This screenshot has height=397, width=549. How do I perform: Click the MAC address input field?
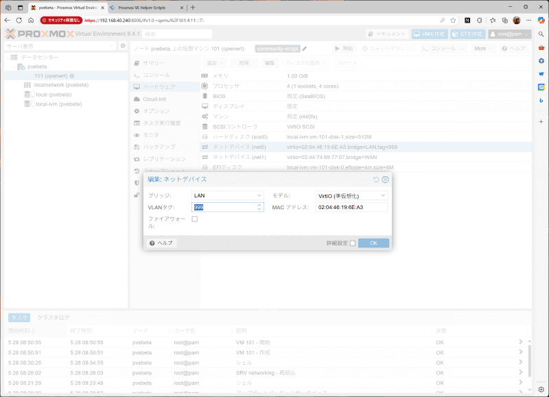pos(351,207)
